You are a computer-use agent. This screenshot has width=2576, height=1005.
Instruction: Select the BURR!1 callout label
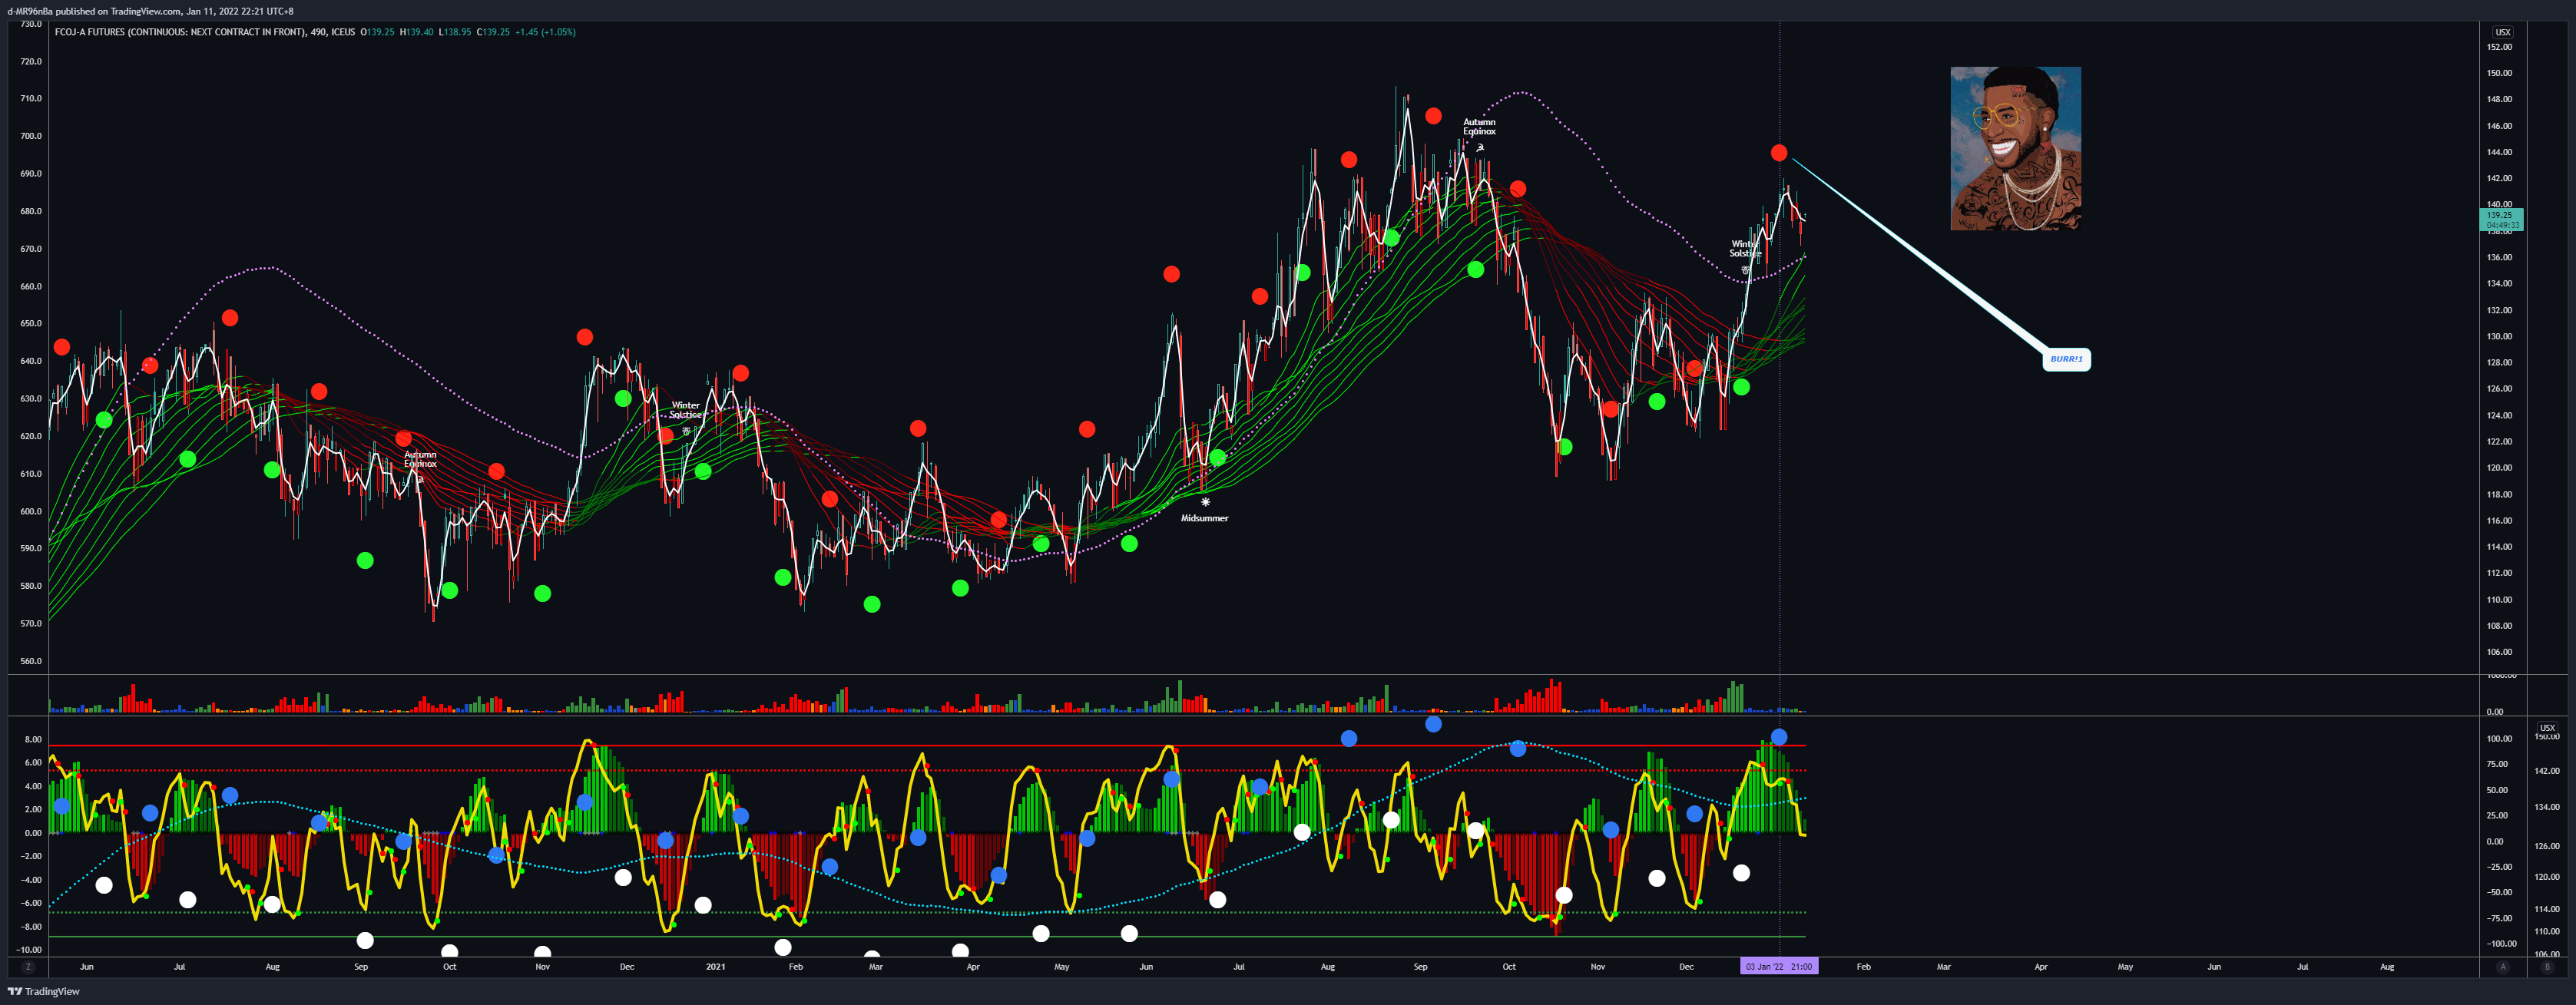click(2066, 359)
